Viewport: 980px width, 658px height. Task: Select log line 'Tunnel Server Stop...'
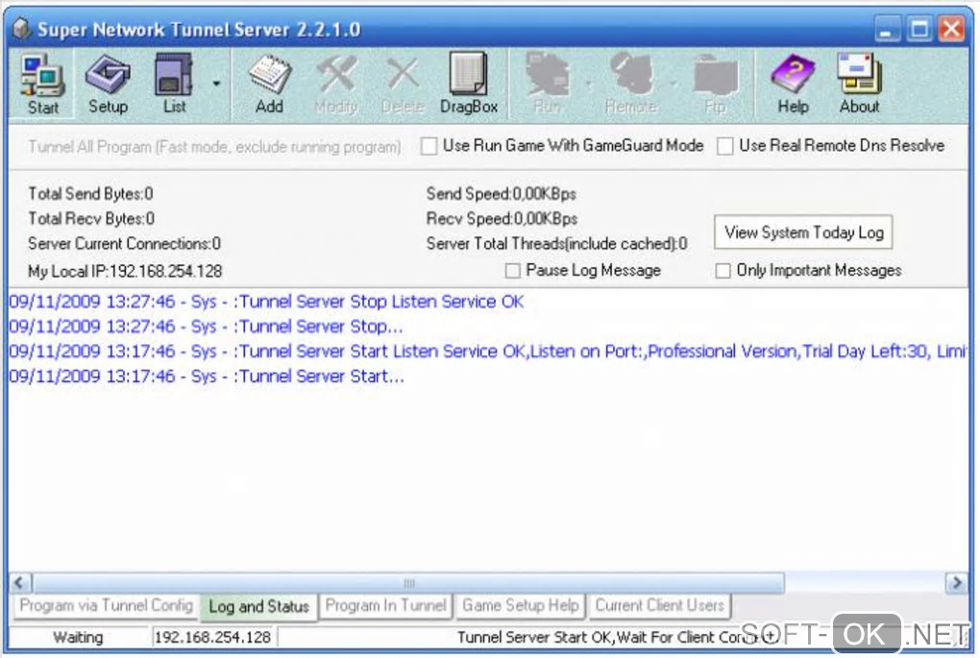pyautogui.click(x=206, y=327)
